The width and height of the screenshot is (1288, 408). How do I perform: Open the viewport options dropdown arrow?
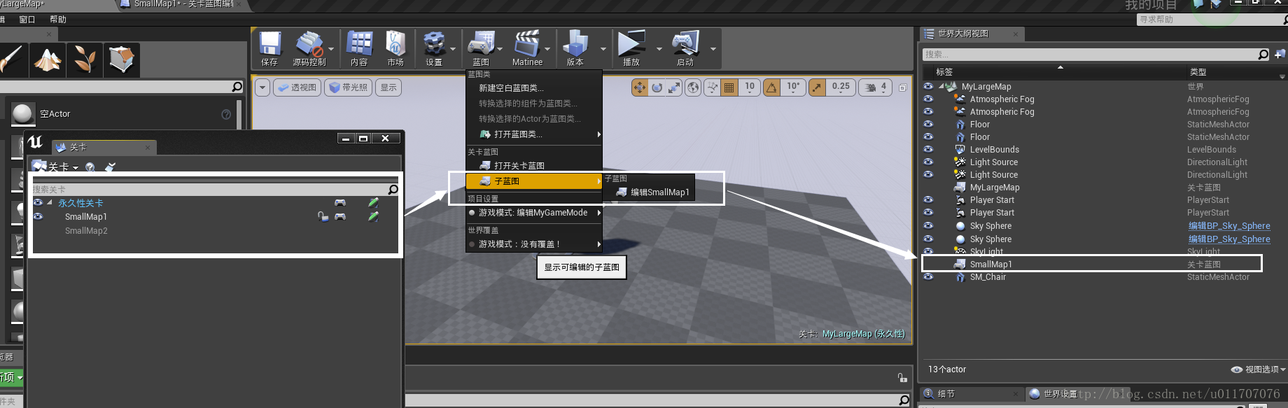click(x=262, y=87)
